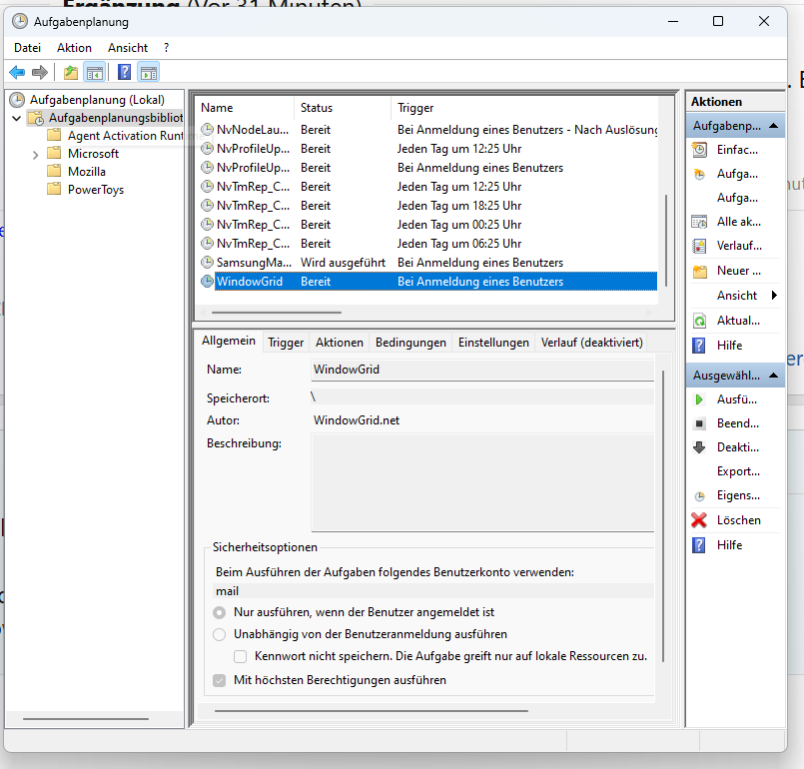Click the Mozilla folder icon
The height and width of the screenshot is (769, 804).
pos(54,171)
